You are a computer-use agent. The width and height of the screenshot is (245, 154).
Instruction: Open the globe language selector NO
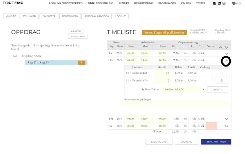point(236,3)
